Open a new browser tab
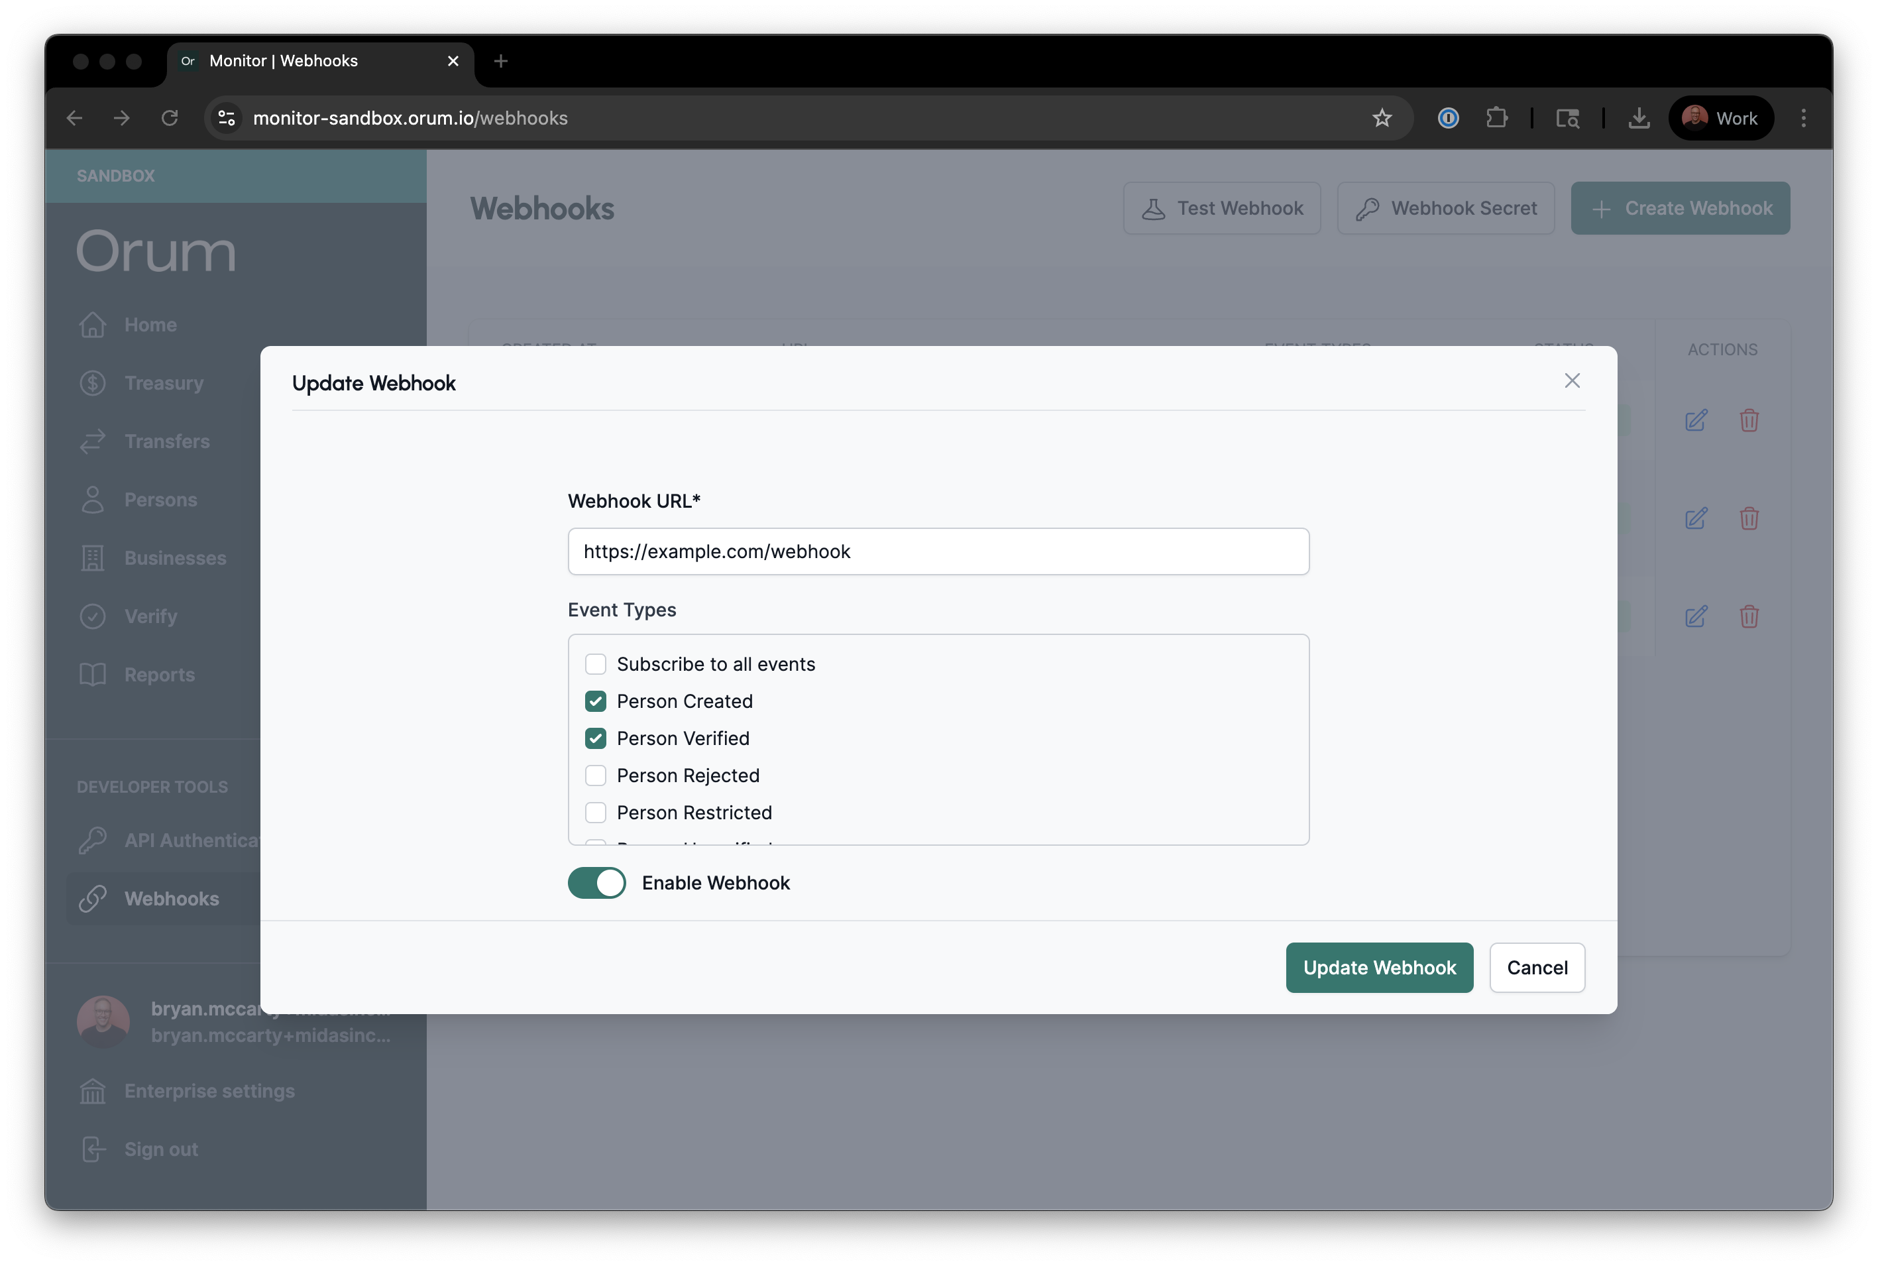The width and height of the screenshot is (1878, 1266). click(x=500, y=60)
